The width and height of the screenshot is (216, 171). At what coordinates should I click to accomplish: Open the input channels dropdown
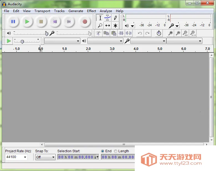[x=184, y=41]
